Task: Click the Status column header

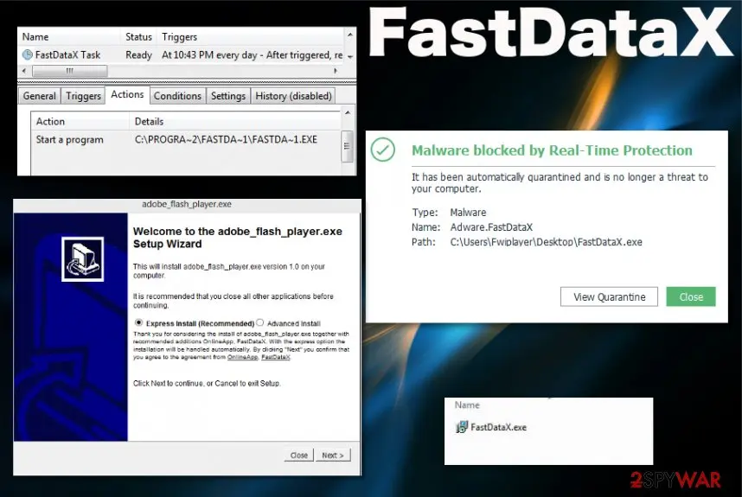Action: point(138,37)
